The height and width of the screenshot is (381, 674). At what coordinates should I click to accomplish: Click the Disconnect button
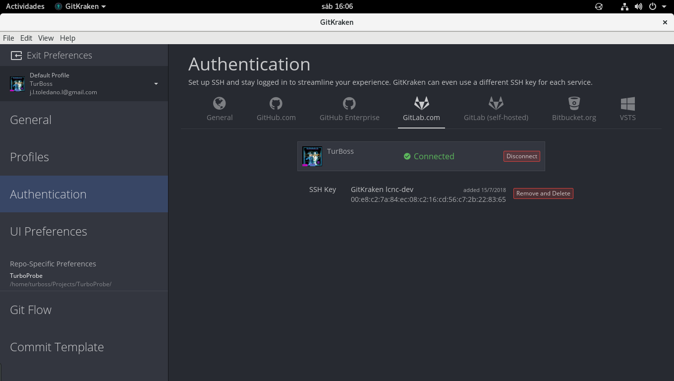coord(521,156)
